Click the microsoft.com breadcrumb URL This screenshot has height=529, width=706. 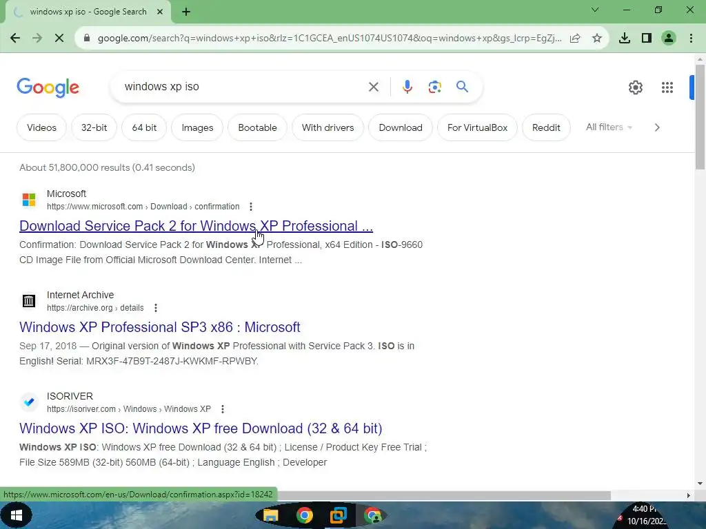143,207
